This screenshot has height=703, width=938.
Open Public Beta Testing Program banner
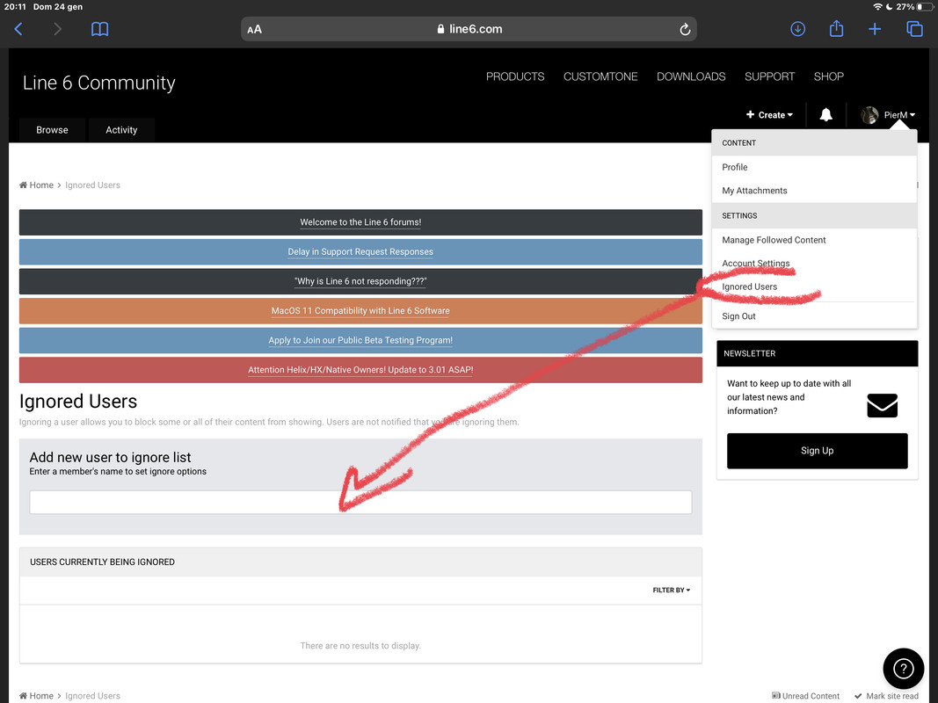(360, 340)
